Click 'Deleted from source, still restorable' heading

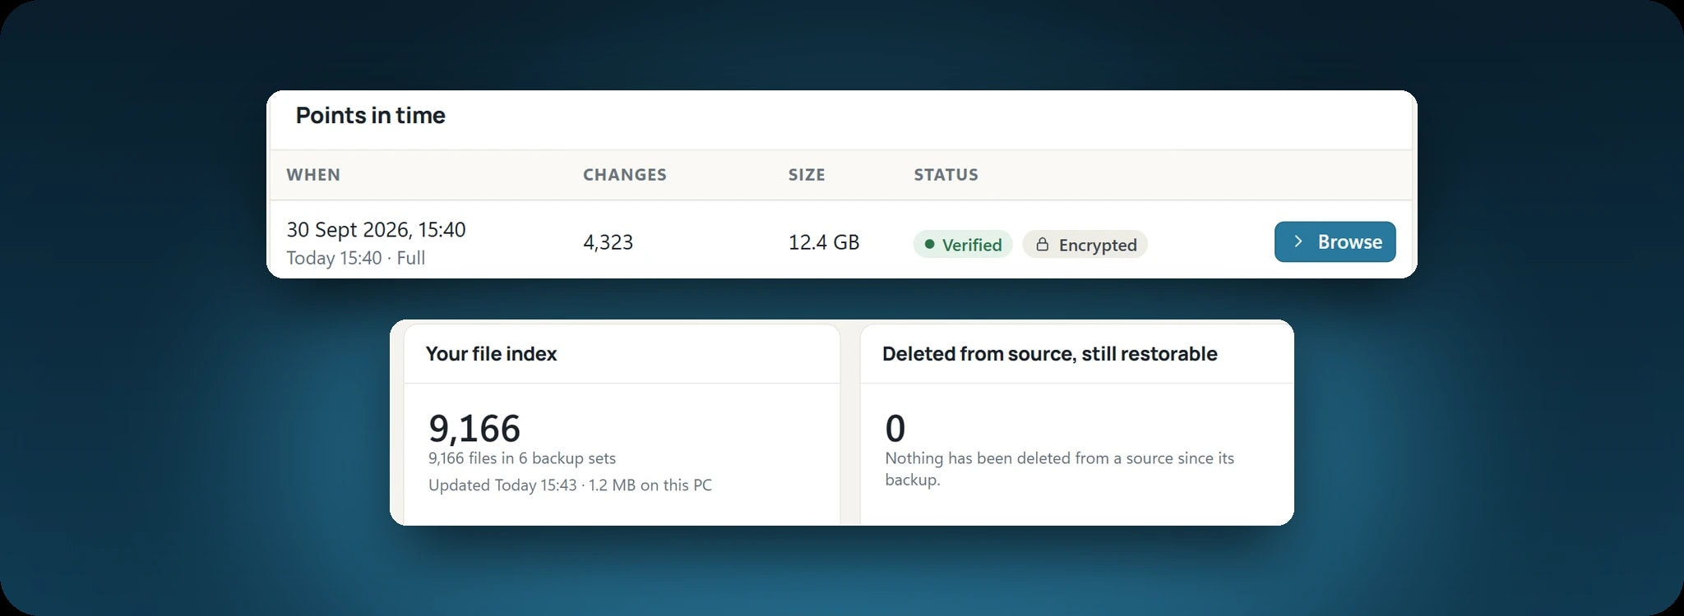[1050, 354]
